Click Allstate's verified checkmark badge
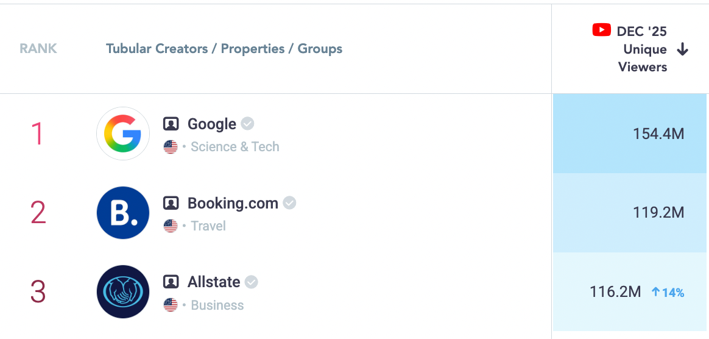Image resolution: width=709 pixels, height=339 pixels. click(x=252, y=282)
